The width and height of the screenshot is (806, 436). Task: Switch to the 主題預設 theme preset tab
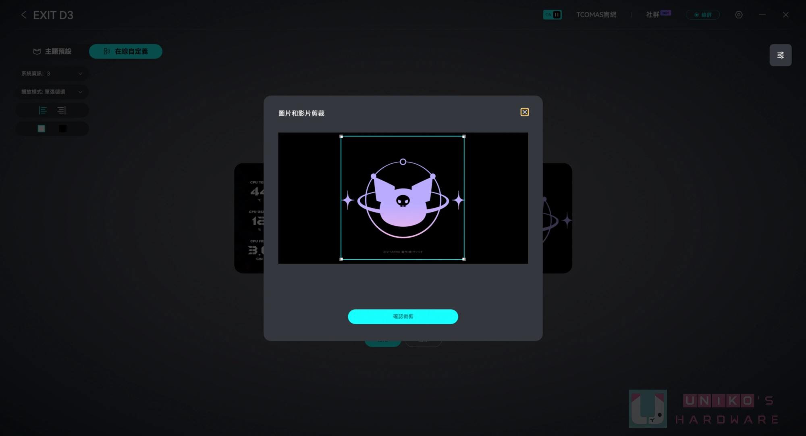(x=52, y=52)
